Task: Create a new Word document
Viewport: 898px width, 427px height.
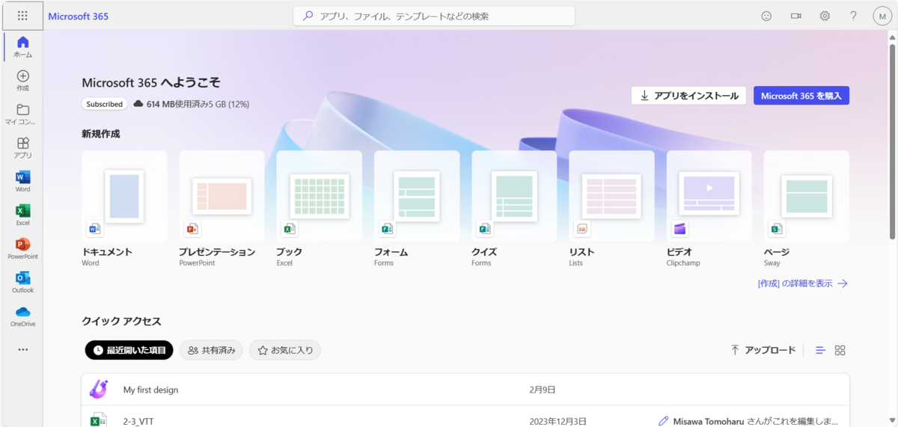Action: (124, 209)
